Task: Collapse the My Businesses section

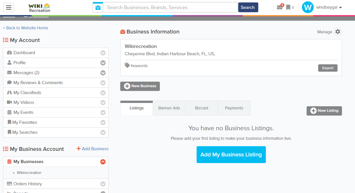Action: pyautogui.click(x=103, y=162)
